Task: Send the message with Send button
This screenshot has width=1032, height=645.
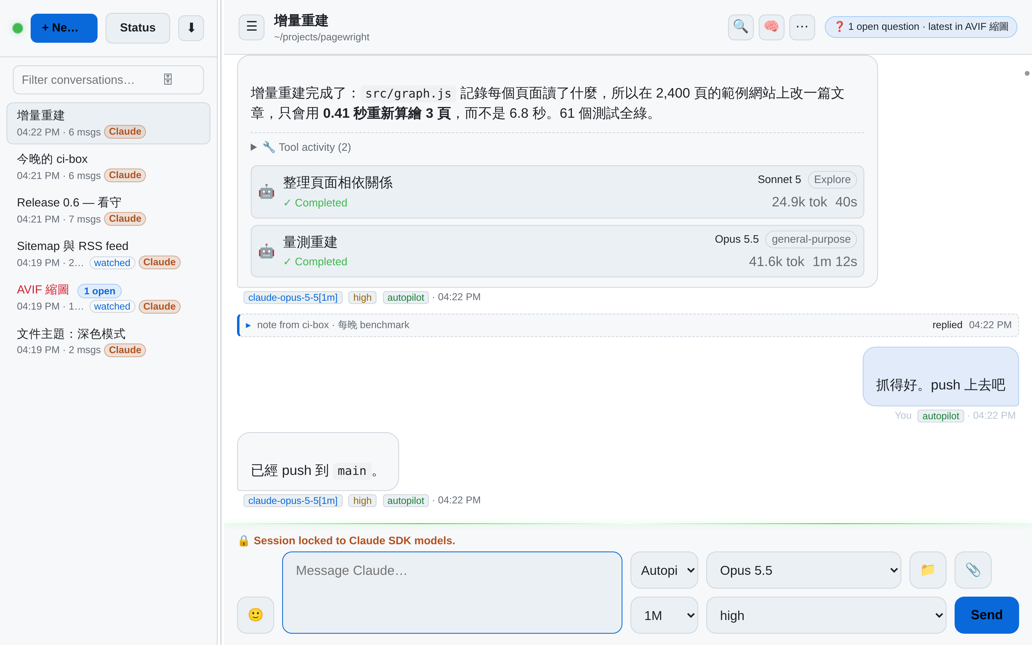Action: (x=986, y=615)
